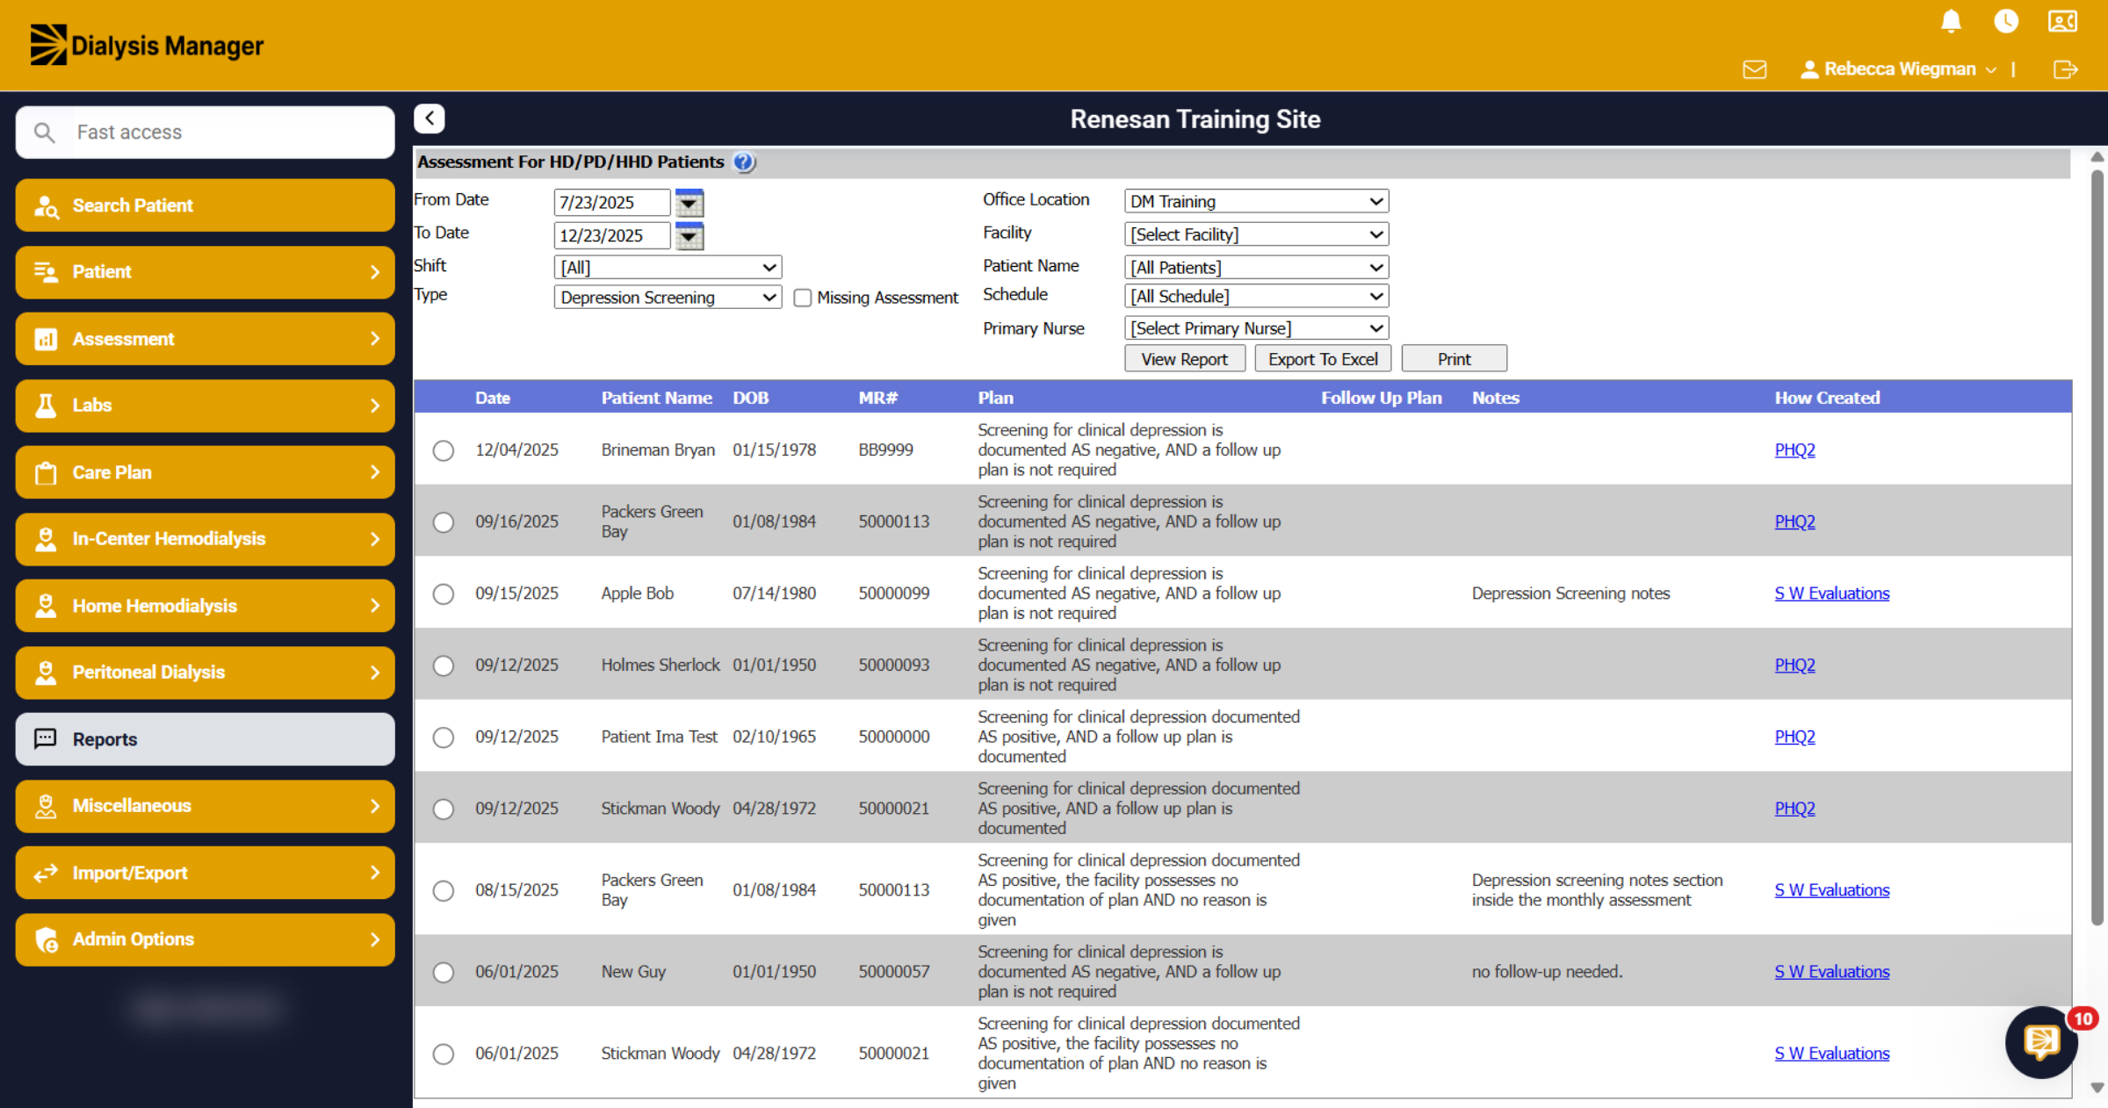Open the Office Location dropdown
The width and height of the screenshot is (2108, 1108).
[x=1256, y=201]
